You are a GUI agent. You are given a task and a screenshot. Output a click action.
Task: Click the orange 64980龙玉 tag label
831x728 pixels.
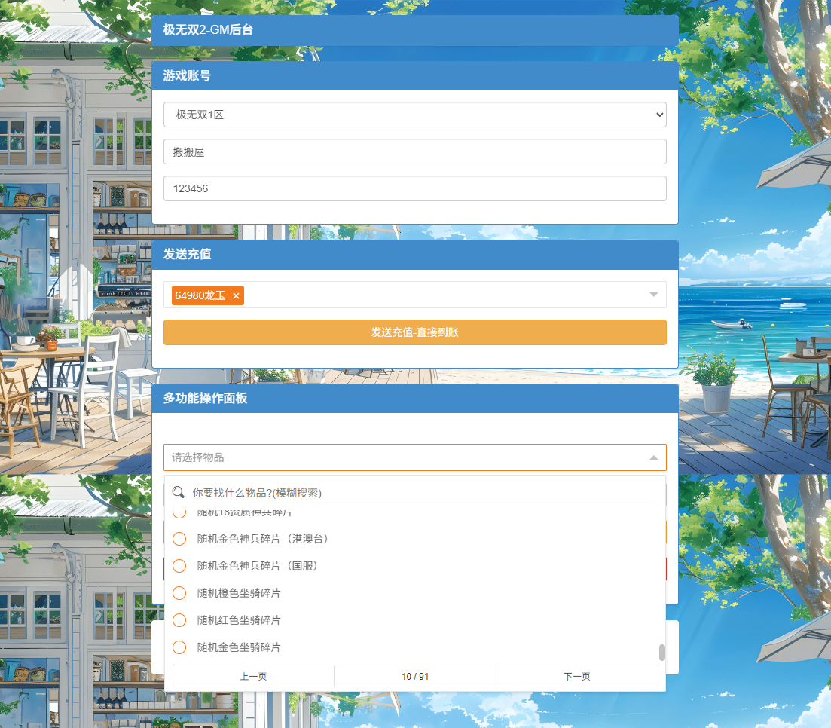click(200, 295)
